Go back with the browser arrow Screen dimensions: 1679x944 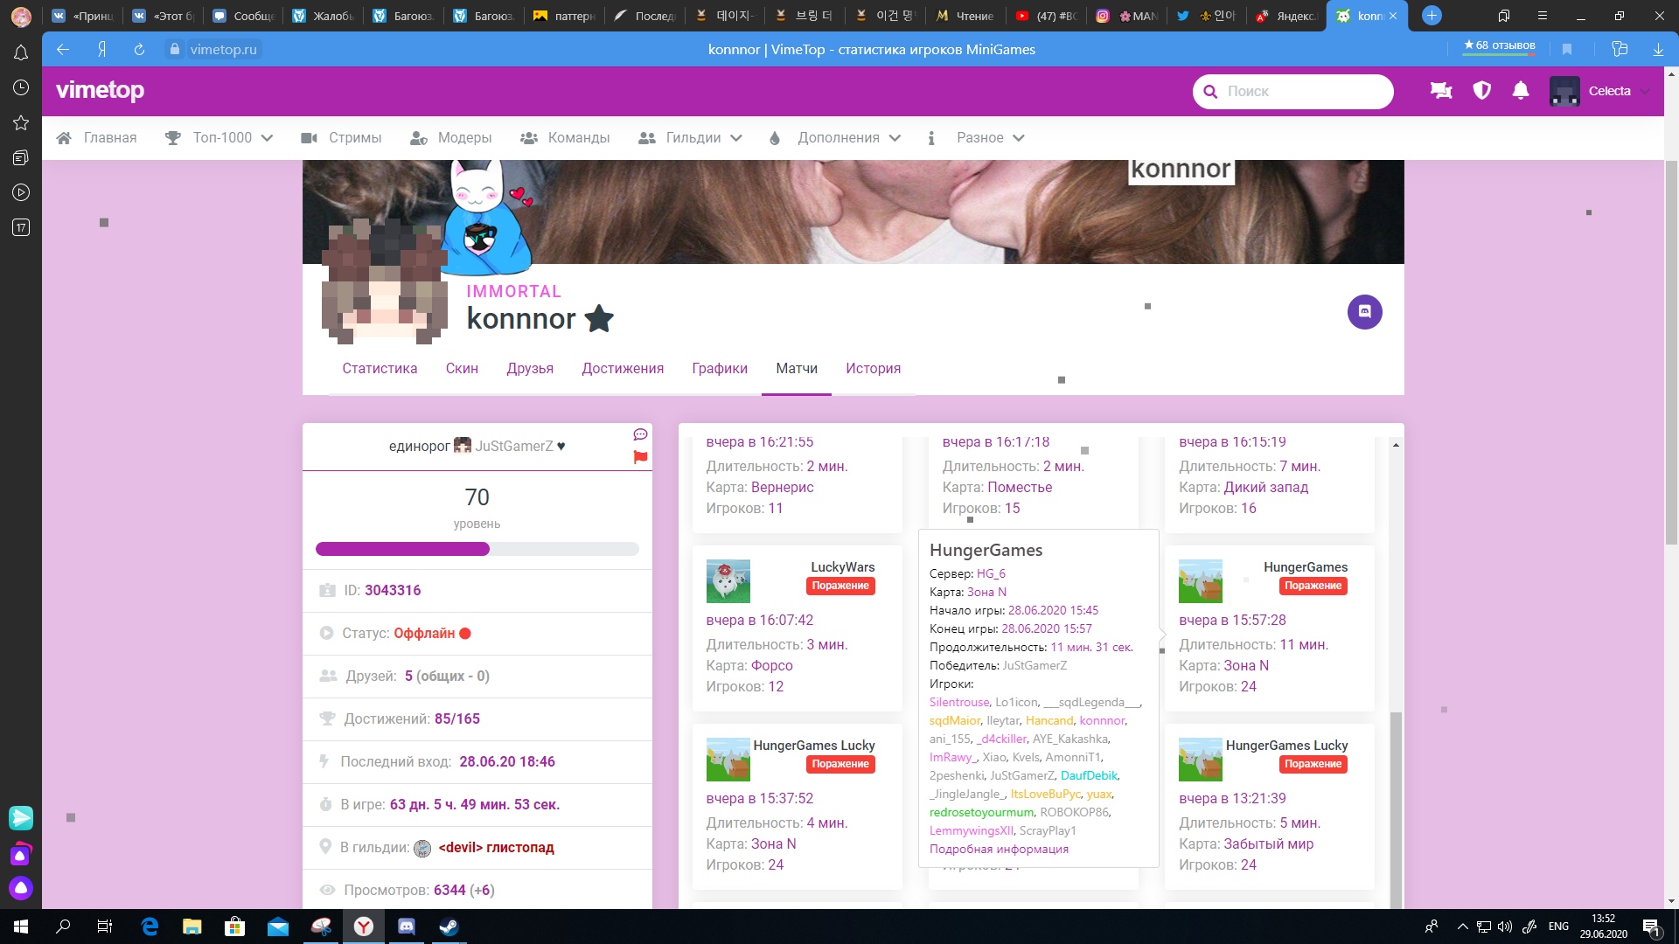[x=63, y=50]
